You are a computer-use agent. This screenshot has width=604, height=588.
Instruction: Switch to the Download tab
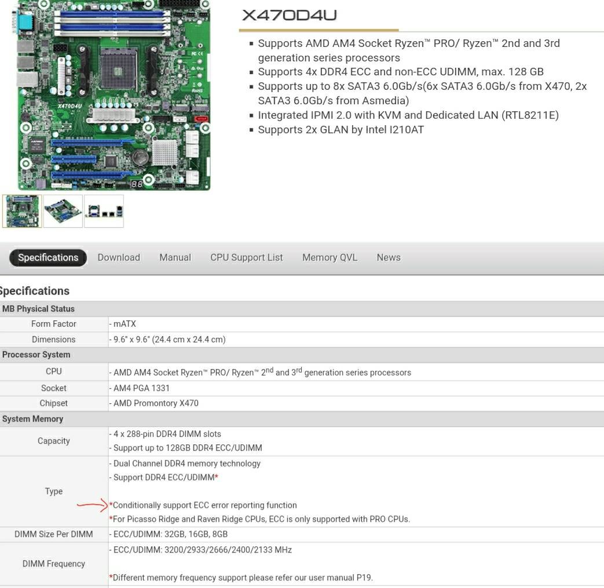point(119,257)
